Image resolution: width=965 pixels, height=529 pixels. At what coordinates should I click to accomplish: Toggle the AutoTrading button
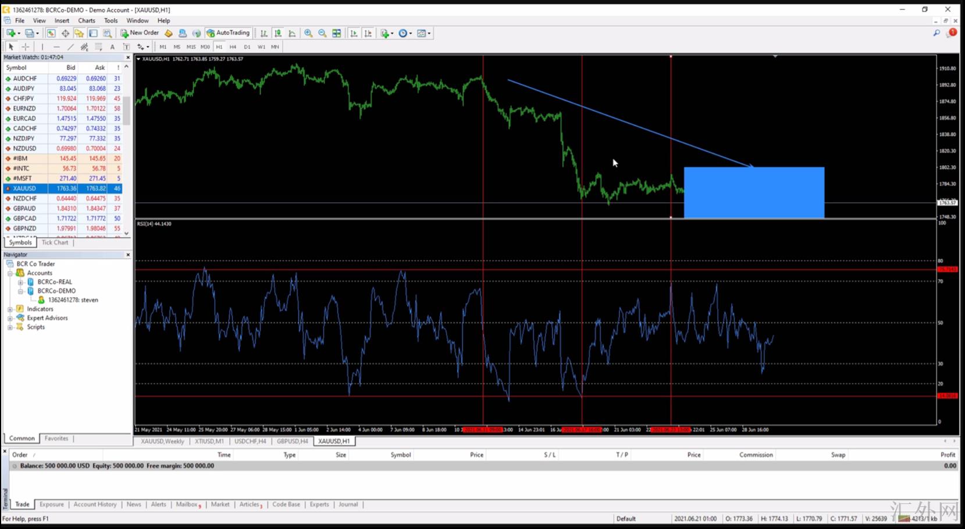click(x=228, y=33)
